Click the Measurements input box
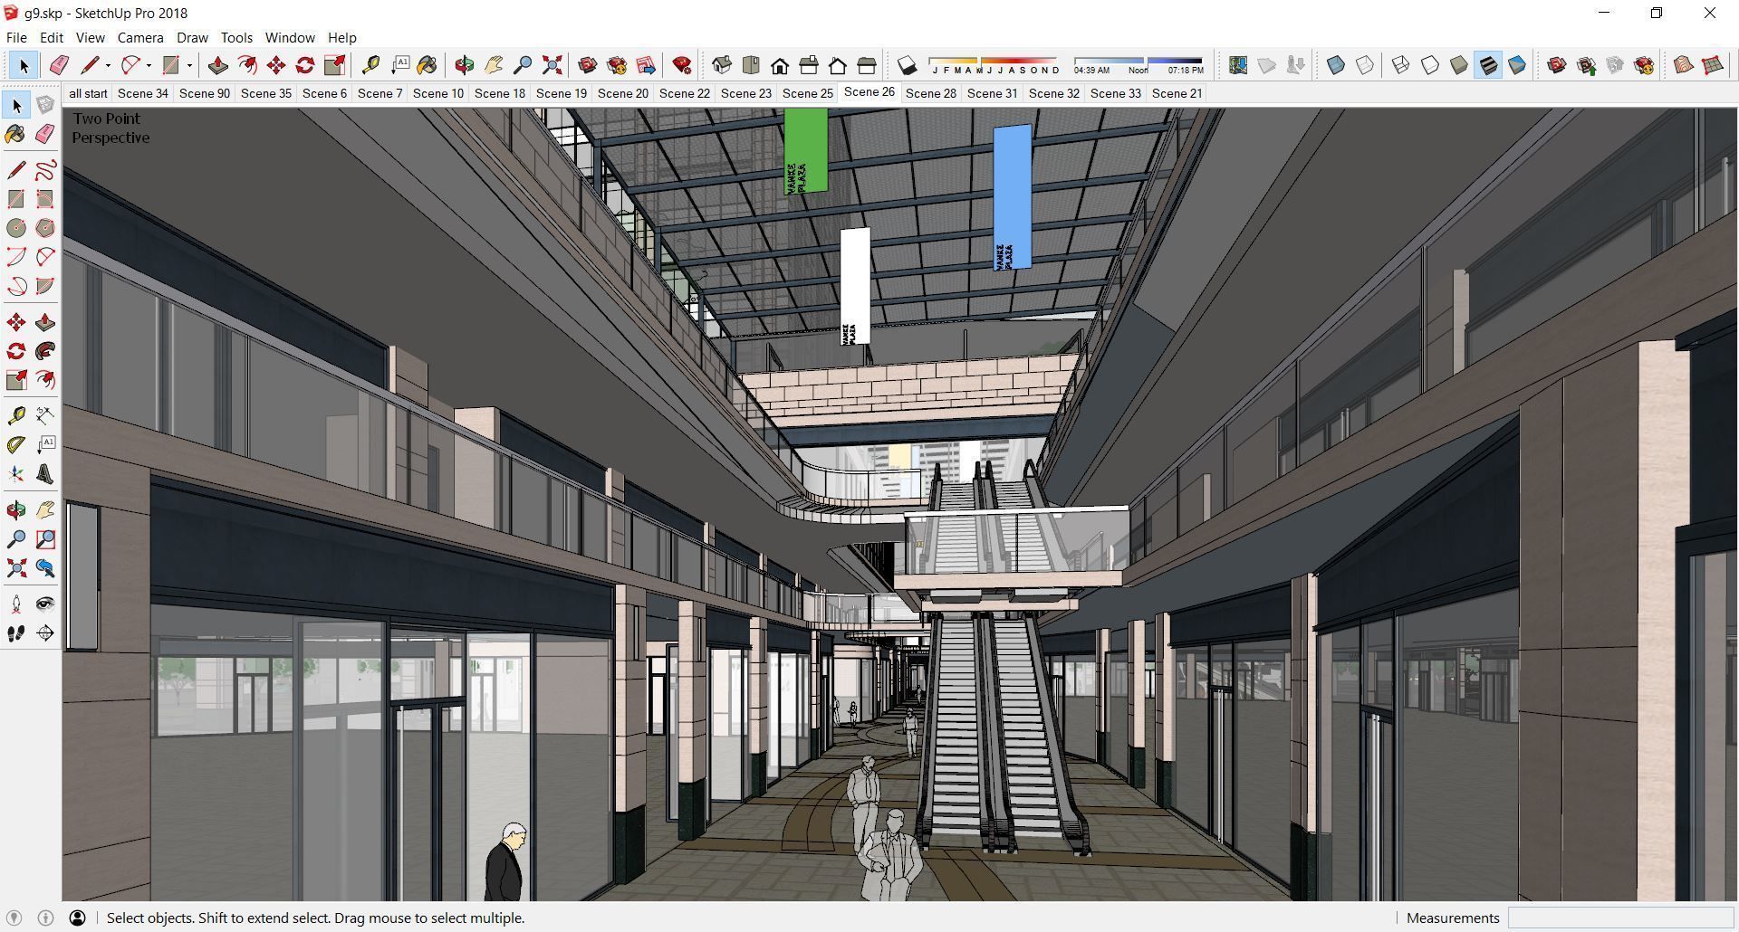This screenshot has height=932, width=1739. (x=1620, y=918)
